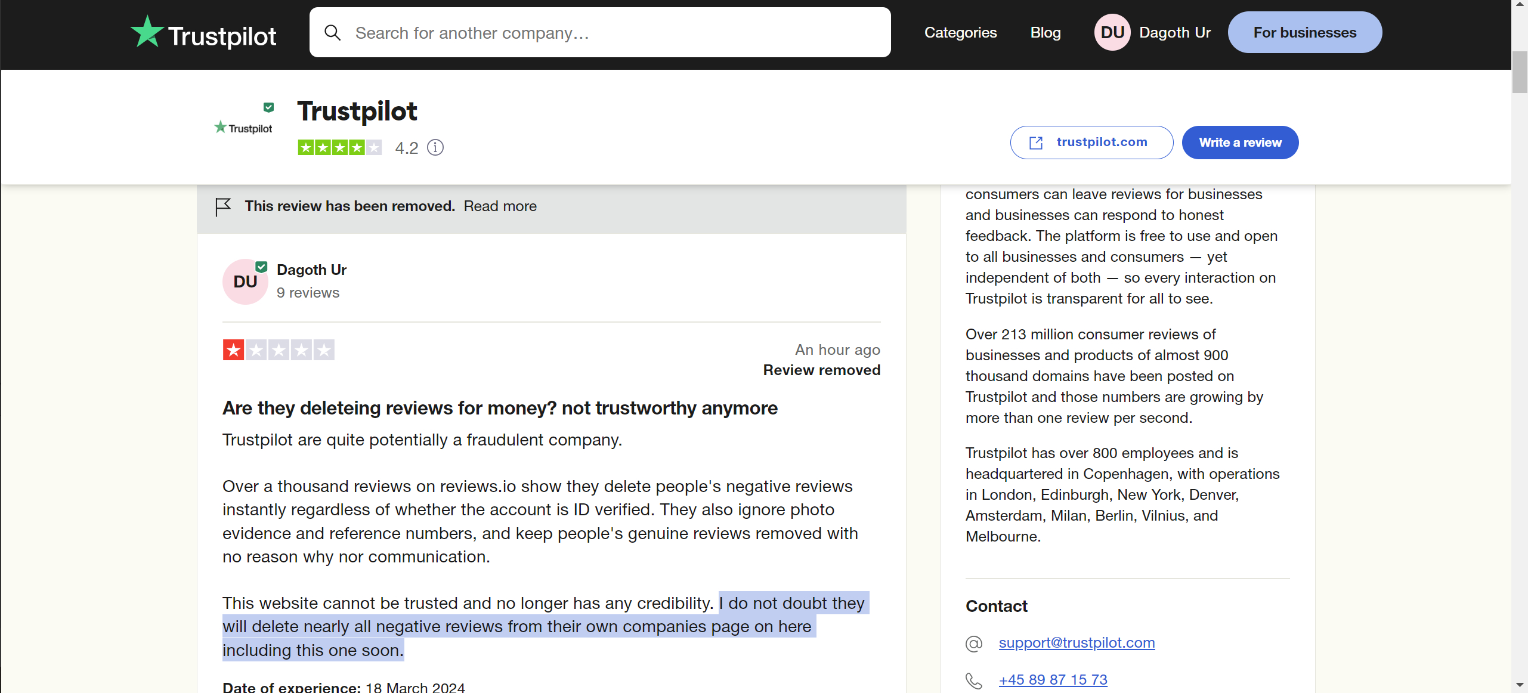This screenshot has width=1528, height=693.
Task: Click the flag icon on removed review banner
Action: point(223,206)
